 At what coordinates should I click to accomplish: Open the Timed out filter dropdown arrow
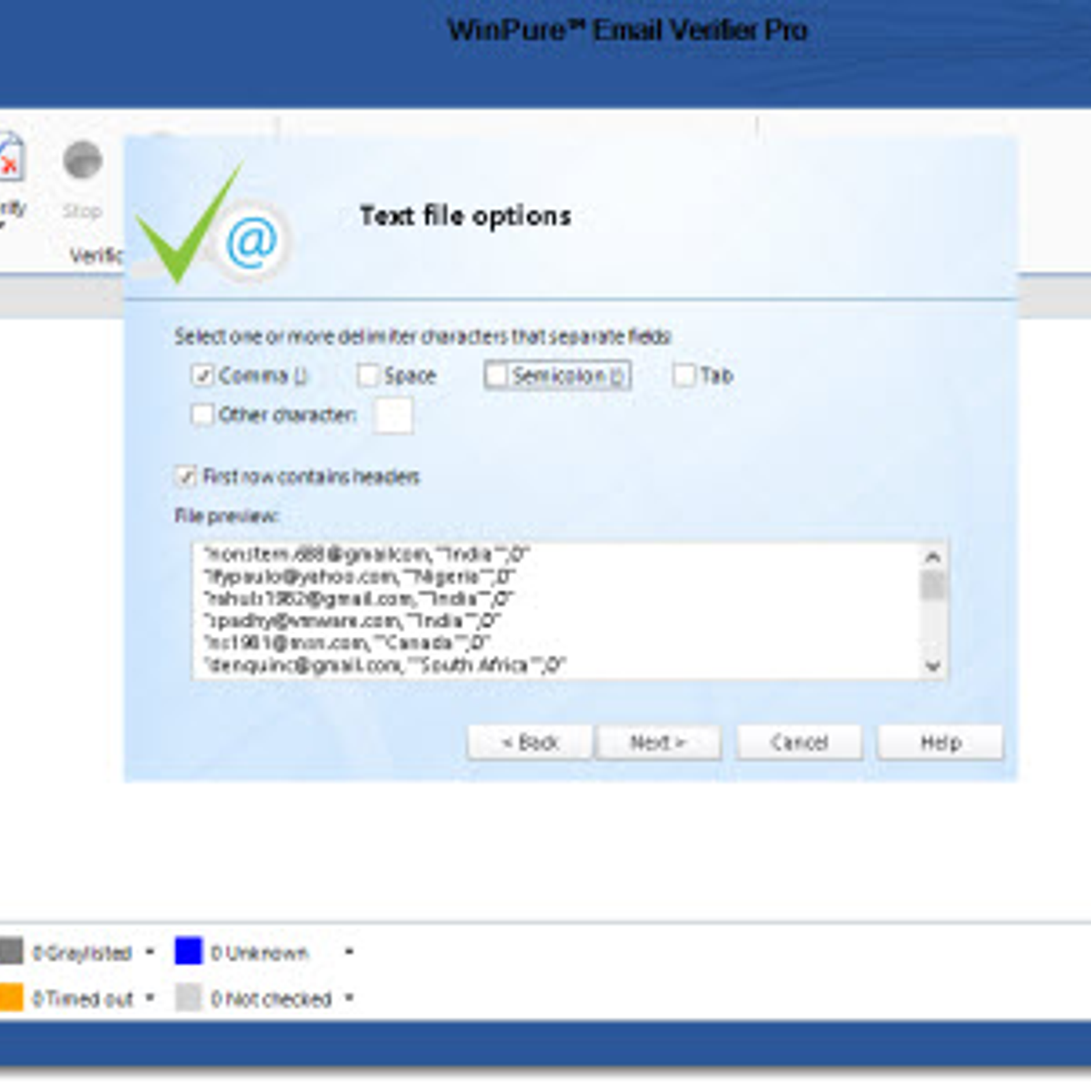click(x=150, y=998)
